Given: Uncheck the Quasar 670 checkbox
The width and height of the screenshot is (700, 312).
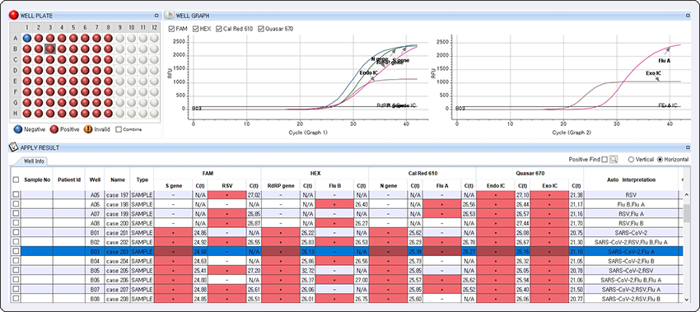Looking at the screenshot, I should click(x=261, y=29).
